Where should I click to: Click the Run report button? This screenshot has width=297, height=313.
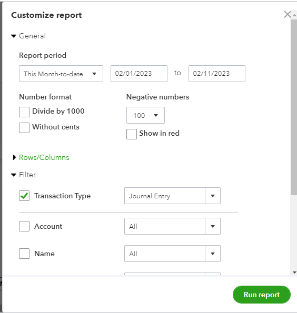[x=262, y=295]
